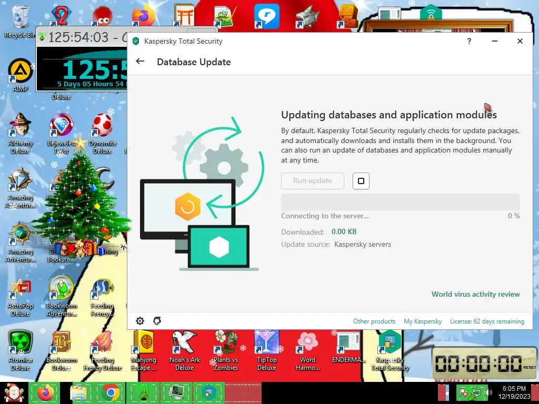Select the Dynomite Deluxe desktop icon
Viewport: 539px width, 404px height.
[103, 133]
